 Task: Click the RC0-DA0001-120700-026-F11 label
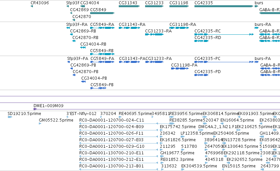point(111,133)
